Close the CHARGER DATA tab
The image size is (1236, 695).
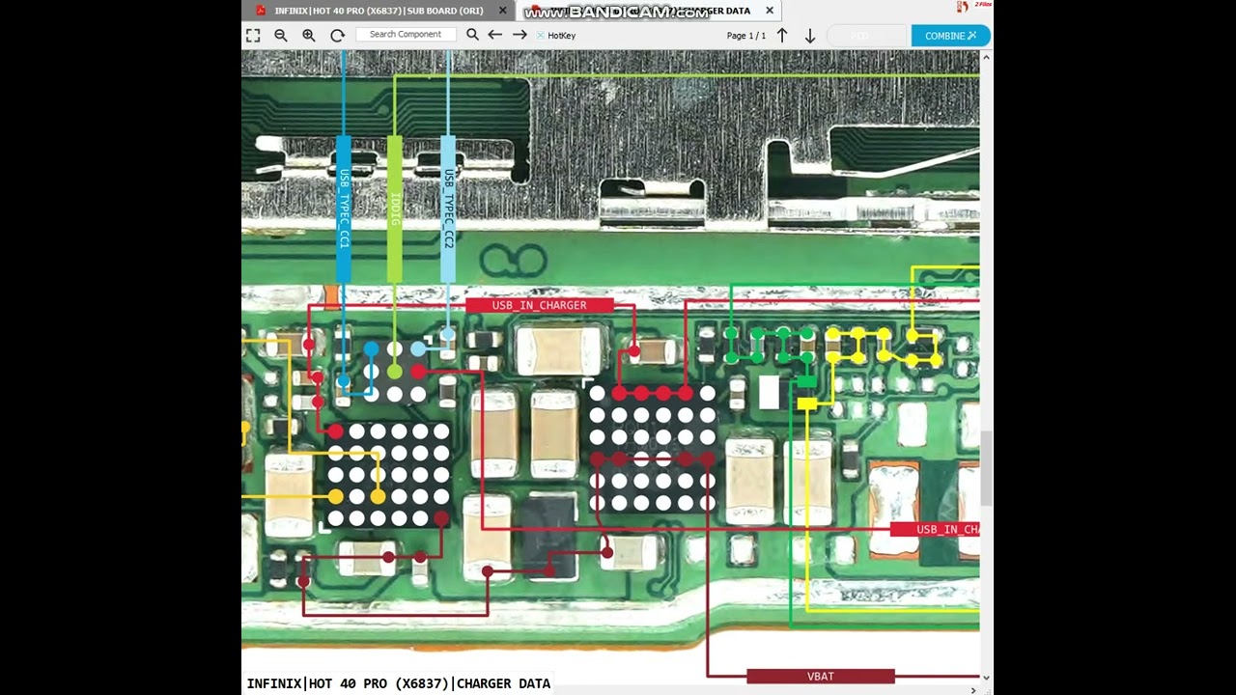pyautogui.click(x=770, y=11)
